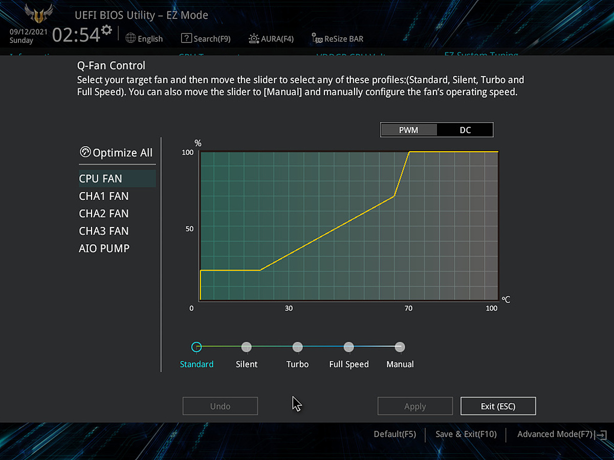
Task: Open Advanced Mode(F7)
Action: tap(555, 434)
